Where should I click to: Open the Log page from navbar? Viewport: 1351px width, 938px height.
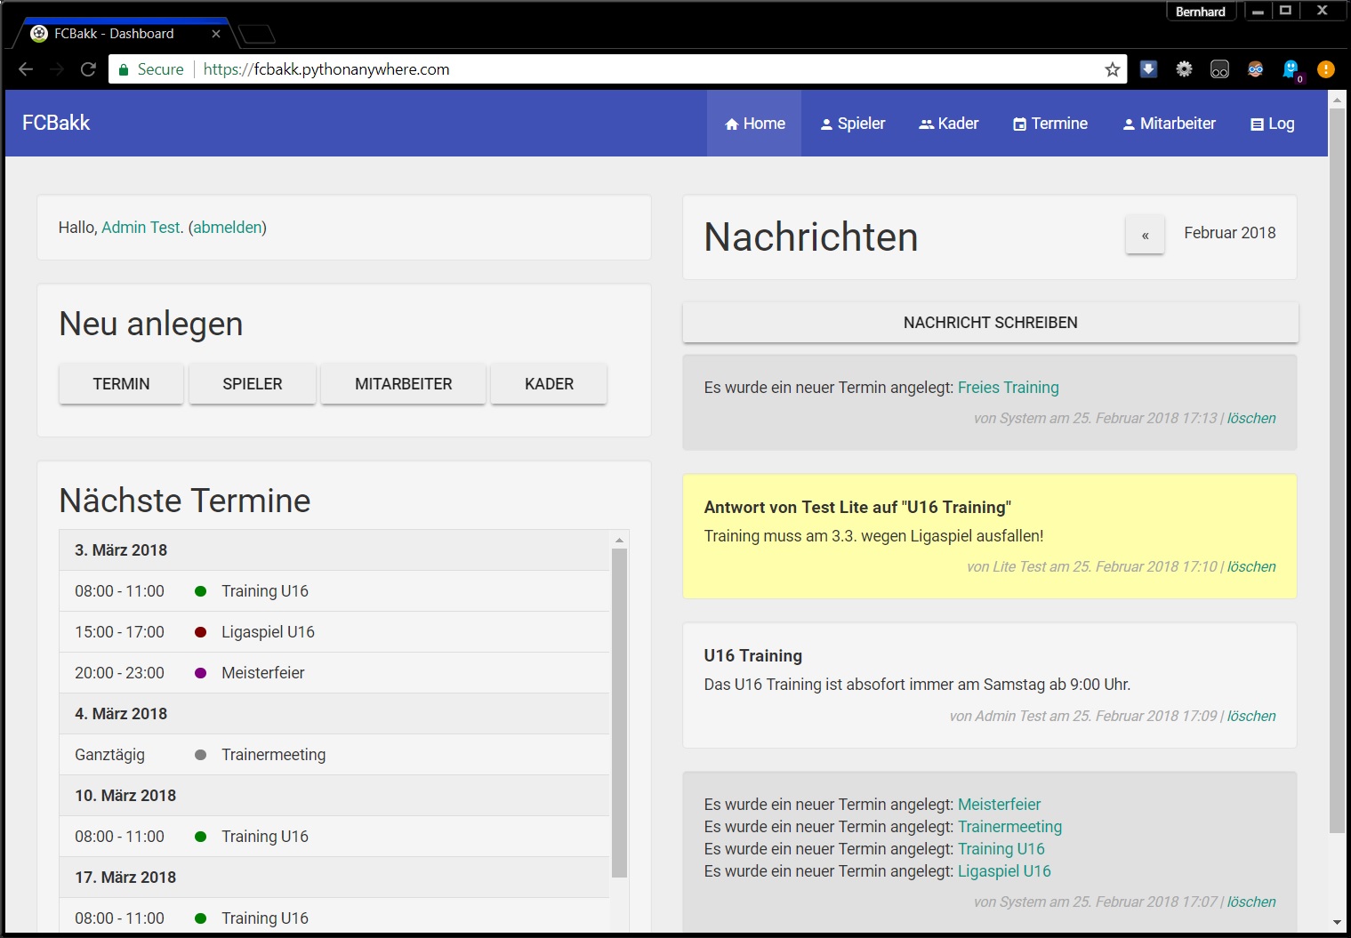point(1272,124)
